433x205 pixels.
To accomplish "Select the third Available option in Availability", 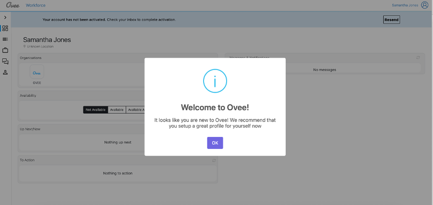I will coord(135,110).
